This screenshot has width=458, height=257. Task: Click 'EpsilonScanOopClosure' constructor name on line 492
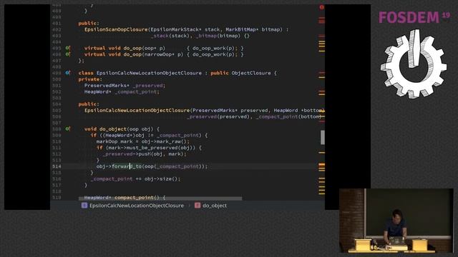pyautogui.click(x=116, y=30)
